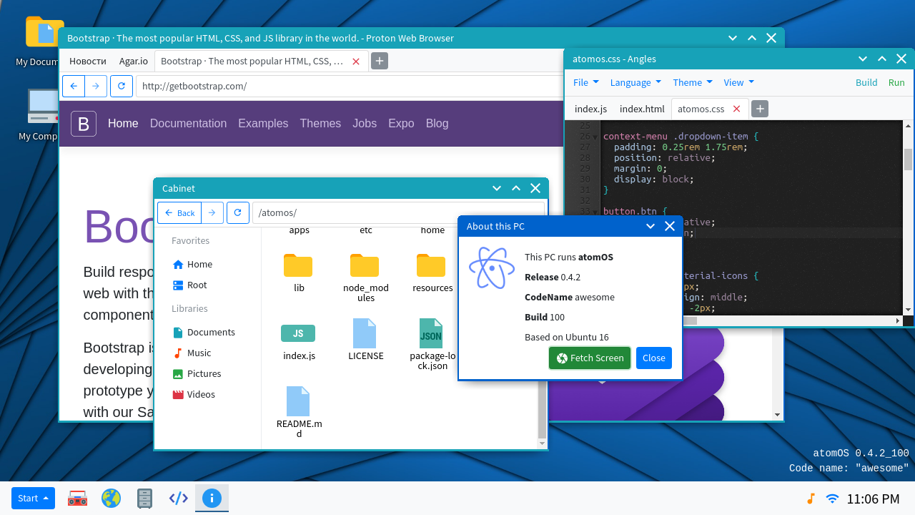
Task: Click the Fetch Screen button
Action: 589,358
